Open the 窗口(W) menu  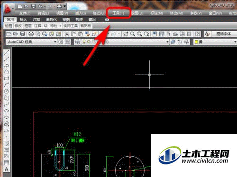click(x=215, y=13)
